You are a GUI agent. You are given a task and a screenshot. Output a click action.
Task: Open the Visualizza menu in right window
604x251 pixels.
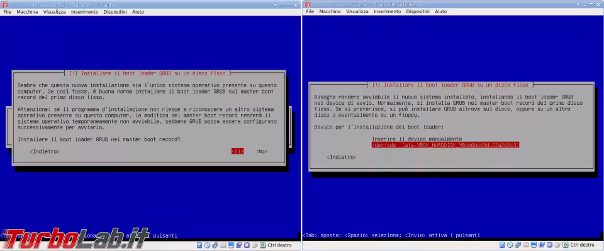point(357,12)
